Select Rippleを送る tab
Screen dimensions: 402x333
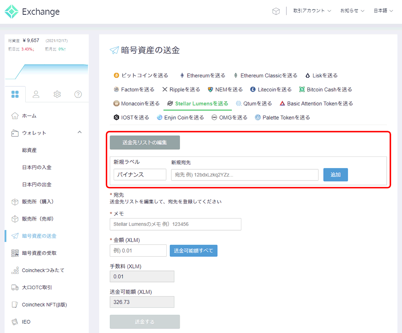pyautogui.click(x=181, y=89)
